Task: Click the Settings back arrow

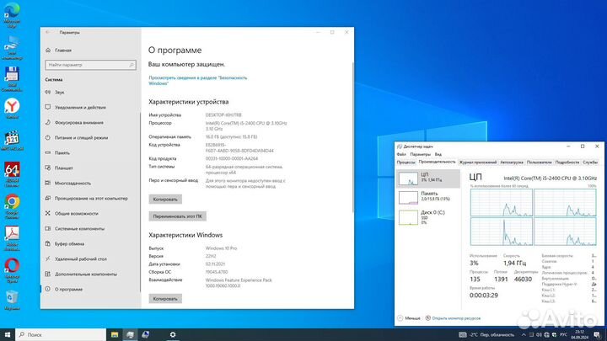Action: [x=47, y=33]
